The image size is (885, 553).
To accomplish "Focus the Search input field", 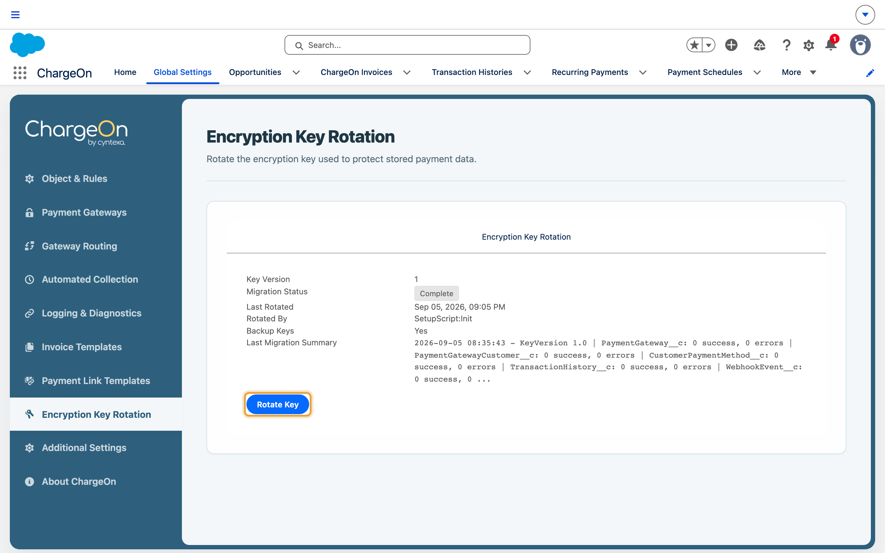I will [407, 45].
